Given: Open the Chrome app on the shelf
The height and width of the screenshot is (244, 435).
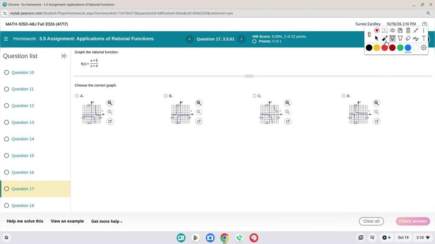Looking at the screenshot, I should (x=224, y=238).
